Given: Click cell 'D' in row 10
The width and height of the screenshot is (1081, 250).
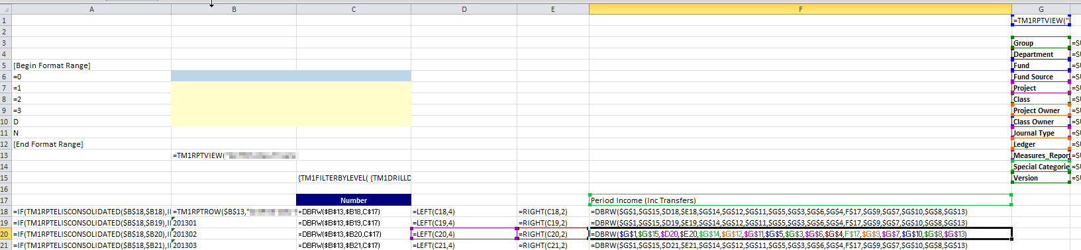Looking at the screenshot, I should [91, 122].
